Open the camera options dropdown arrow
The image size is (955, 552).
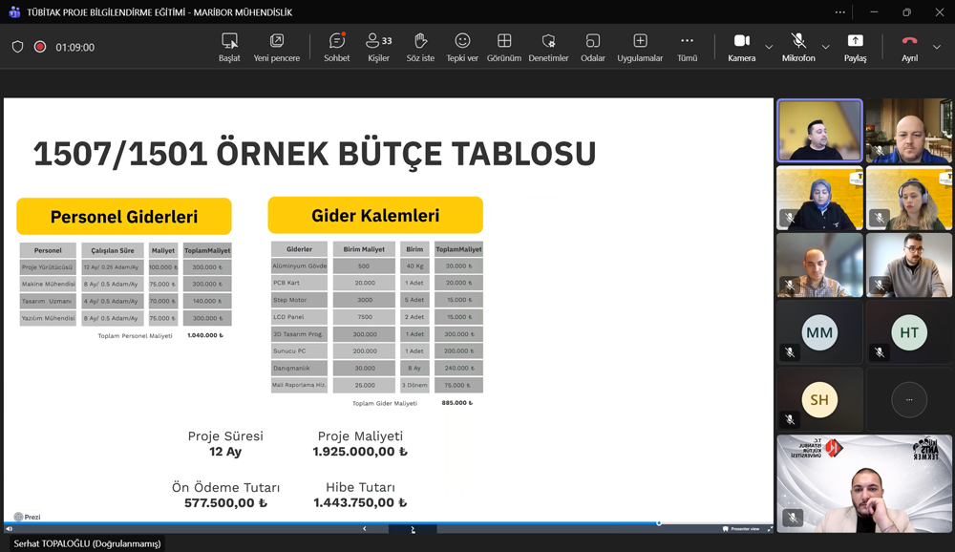(x=767, y=48)
